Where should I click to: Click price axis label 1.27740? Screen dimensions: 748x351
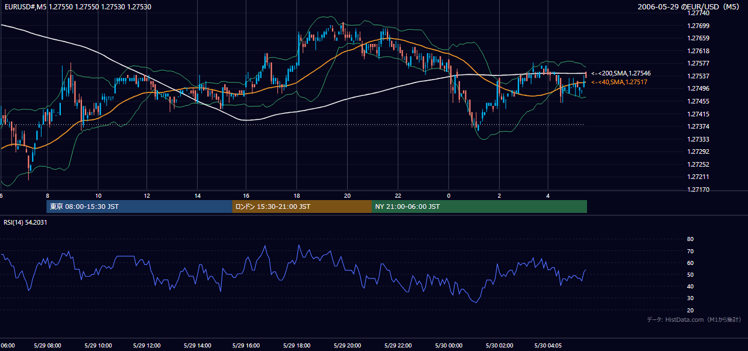698,13
